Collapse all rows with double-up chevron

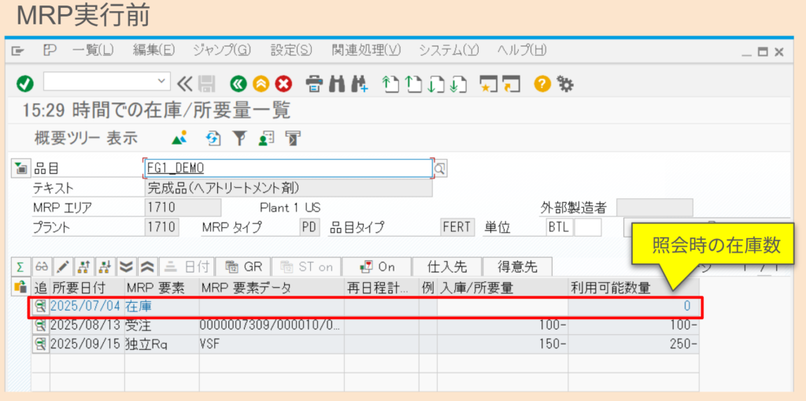[x=147, y=267]
